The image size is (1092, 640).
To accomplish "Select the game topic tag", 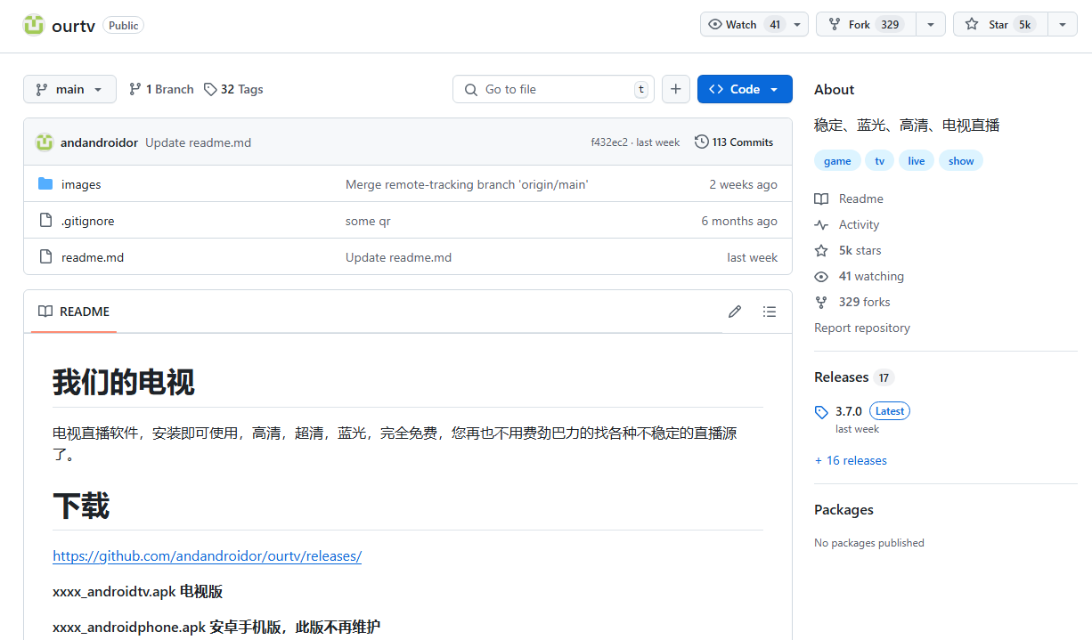I will coord(837,161).
